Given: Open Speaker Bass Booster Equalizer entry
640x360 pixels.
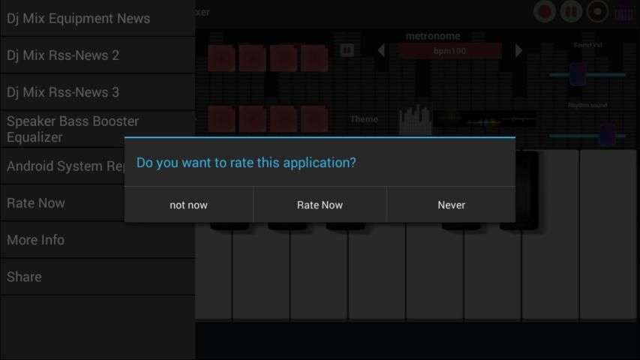Looking at the screenshot, I should click(x=73, y=129).
